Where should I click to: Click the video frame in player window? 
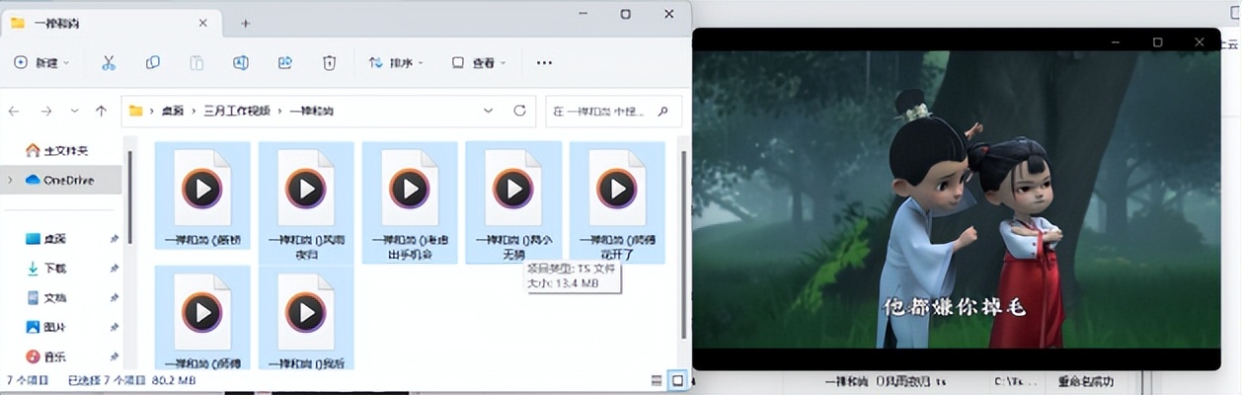pos(956,199)
